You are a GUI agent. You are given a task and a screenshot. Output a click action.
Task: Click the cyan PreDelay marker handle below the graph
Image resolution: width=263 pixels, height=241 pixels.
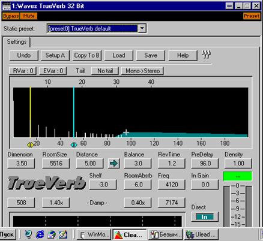(74, 145)
